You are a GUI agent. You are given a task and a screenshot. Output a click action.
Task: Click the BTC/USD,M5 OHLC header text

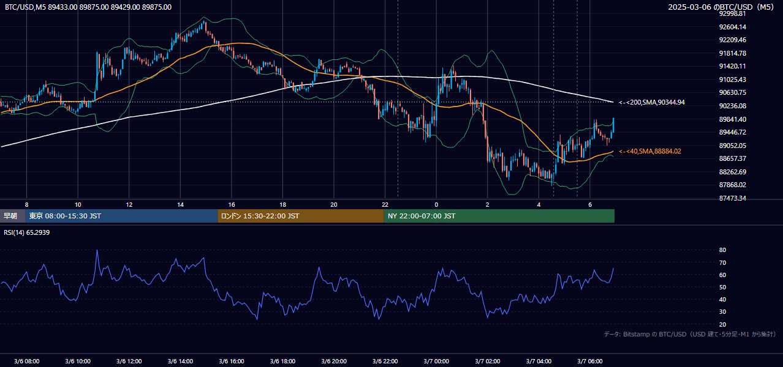pyautogui.click(x=88, y=7)
